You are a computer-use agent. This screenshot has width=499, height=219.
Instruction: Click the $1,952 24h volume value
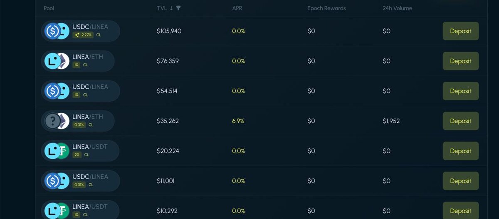(x=391, y=121)
